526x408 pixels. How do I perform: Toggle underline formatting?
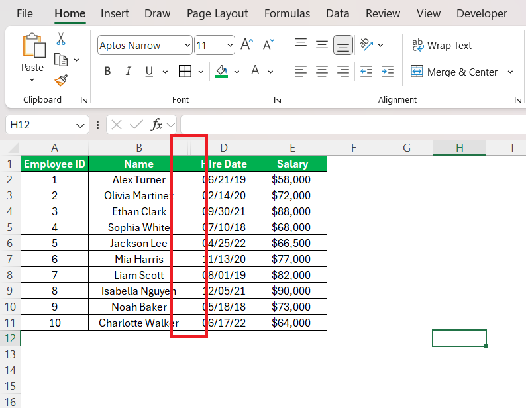pyautogui.click(x=149, y=71)
